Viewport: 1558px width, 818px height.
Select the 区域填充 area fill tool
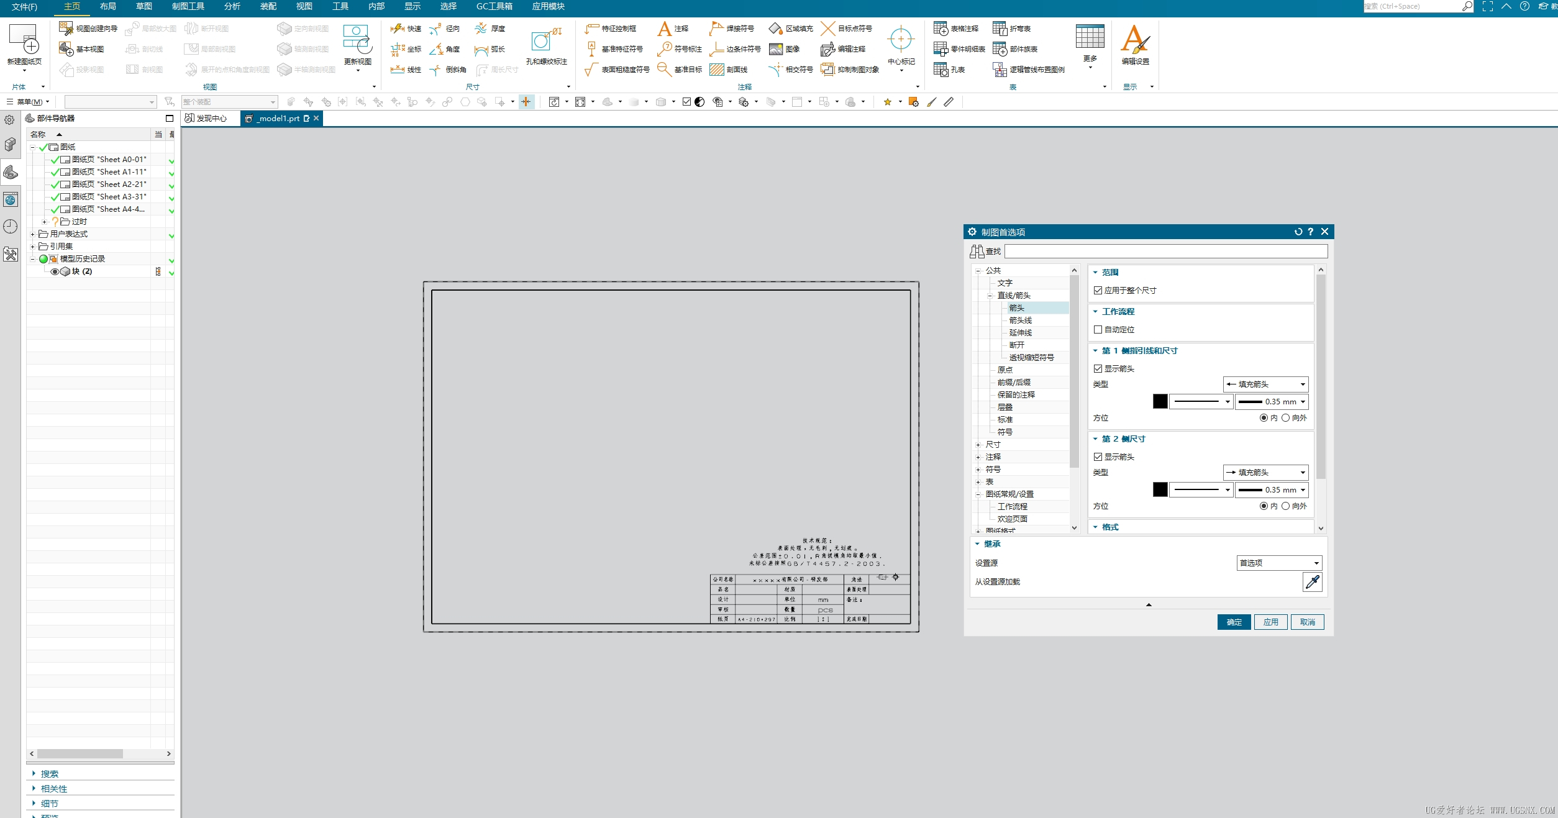(791, 29)
